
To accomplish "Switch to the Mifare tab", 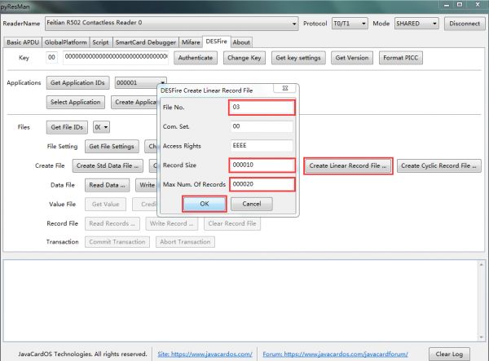I will click(191, 42).
